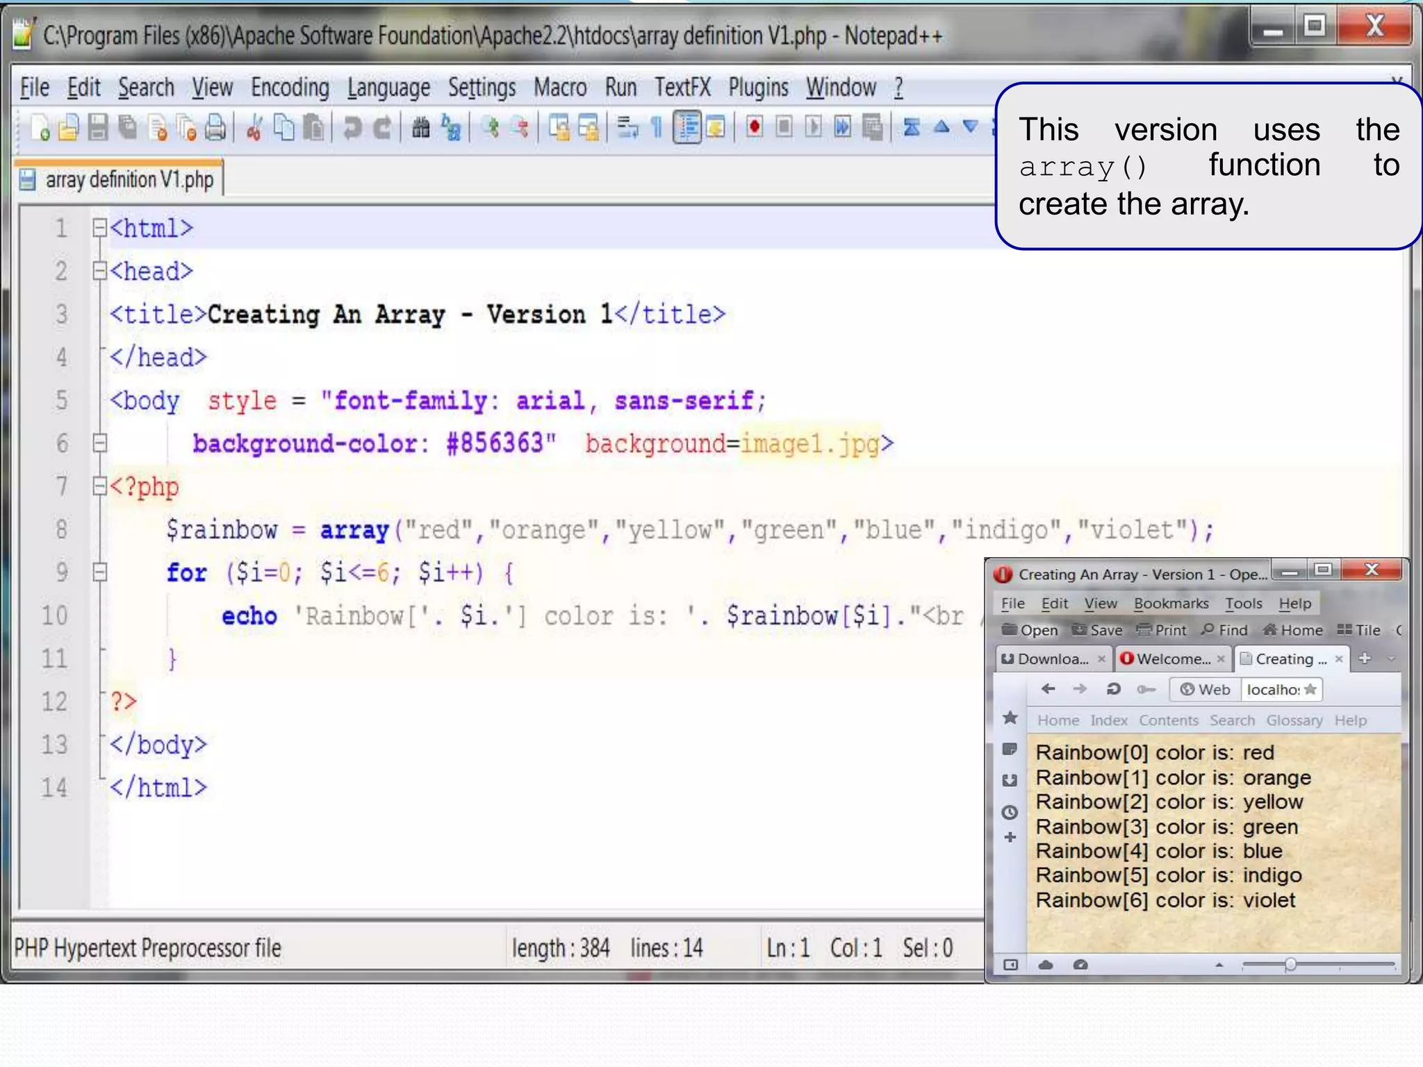The image size is (1423, 1067).
Task: Open the Encoding menu
Action: coord(290,88)
